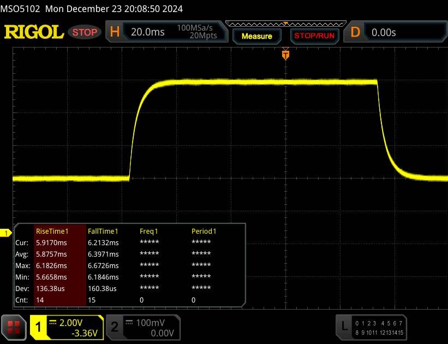Click the FallTime1 average value 6.3971ms

click(x=103, y=254)
